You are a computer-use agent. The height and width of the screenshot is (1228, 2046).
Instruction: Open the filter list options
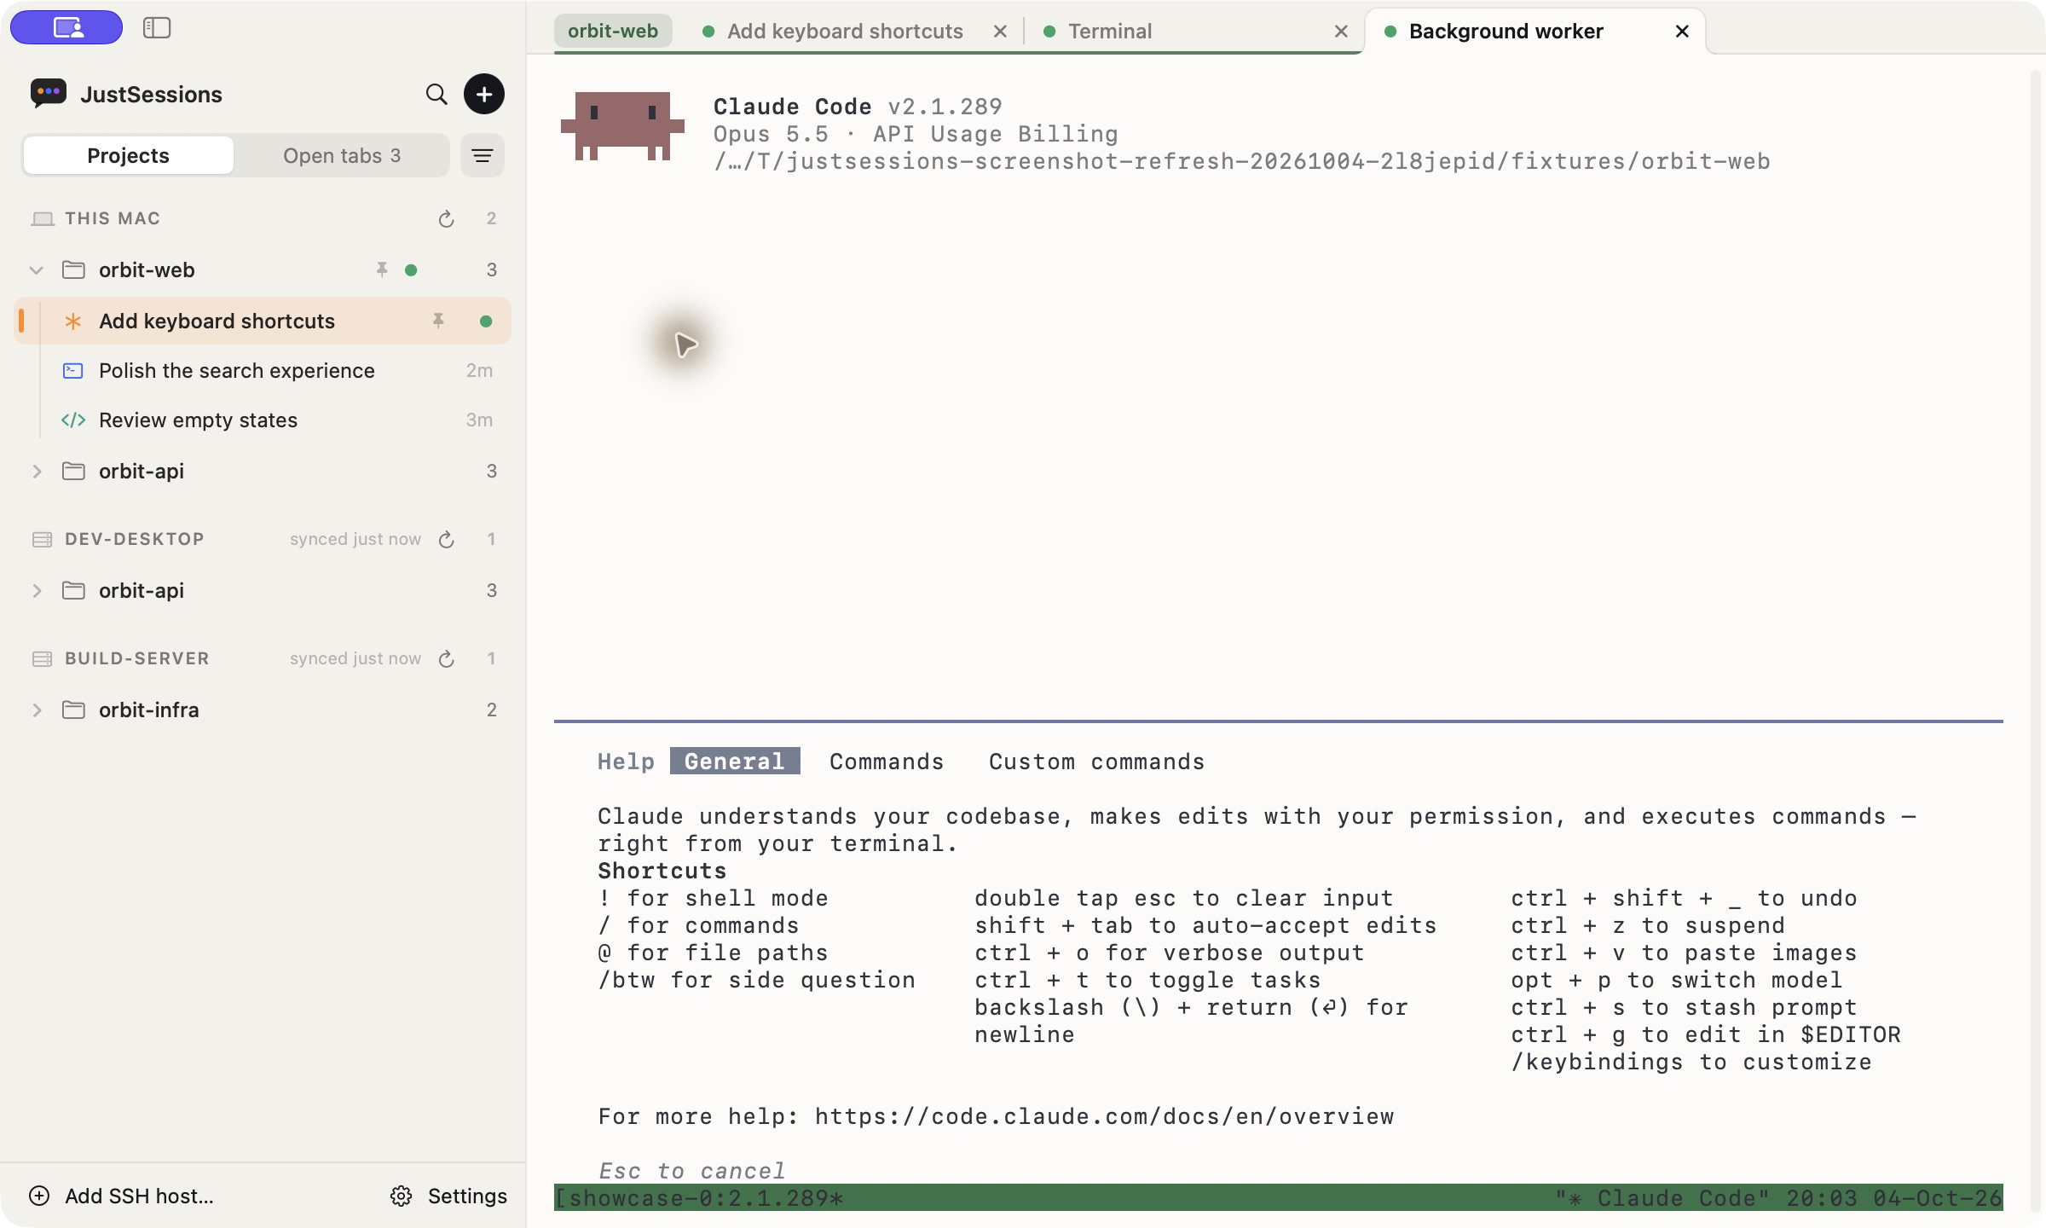(x=483, y=155)
